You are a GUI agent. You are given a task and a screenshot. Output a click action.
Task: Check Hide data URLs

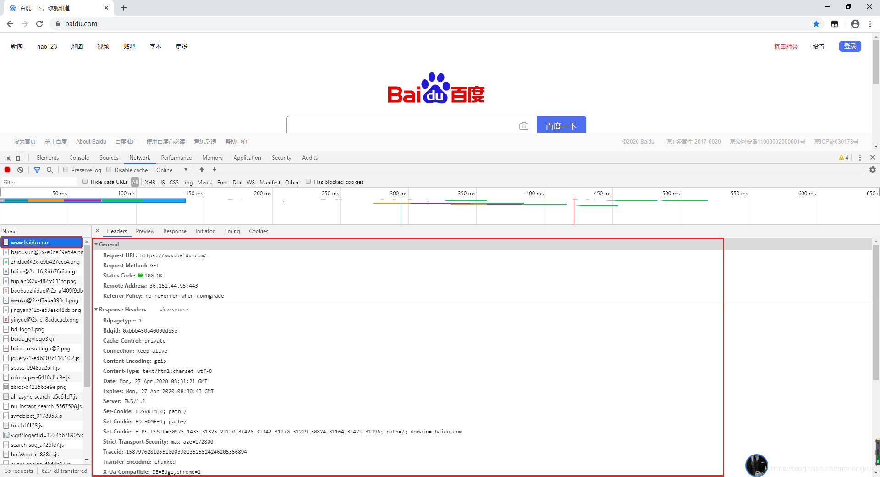85,182
